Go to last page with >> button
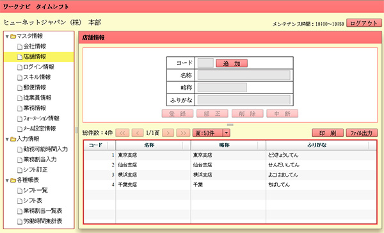384x233 pixels. [183, 133]
